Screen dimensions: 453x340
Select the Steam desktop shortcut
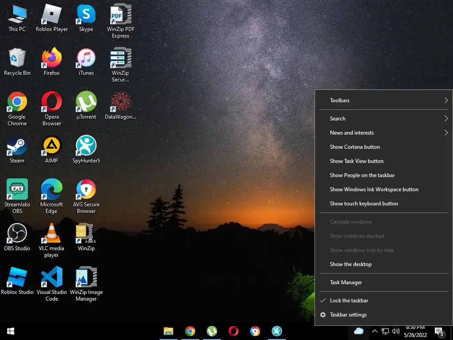coord(17,150)
